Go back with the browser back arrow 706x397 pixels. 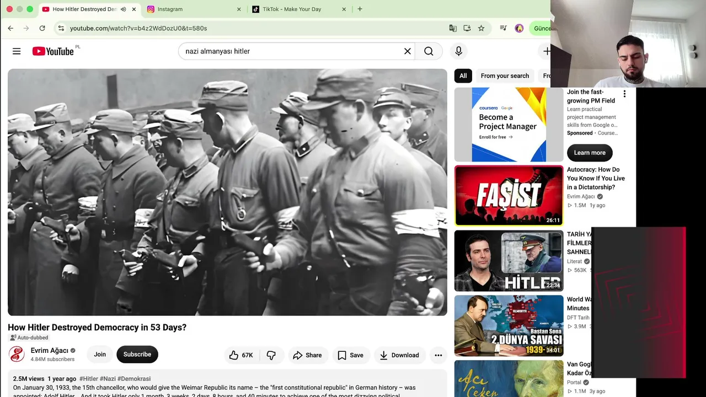tap(10, 28)
